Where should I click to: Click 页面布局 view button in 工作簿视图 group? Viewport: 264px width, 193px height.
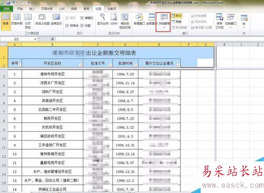(17, 20)
